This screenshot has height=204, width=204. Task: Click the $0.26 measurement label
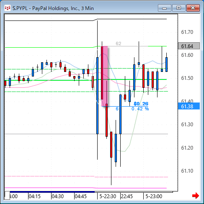(x=141, y=104)
